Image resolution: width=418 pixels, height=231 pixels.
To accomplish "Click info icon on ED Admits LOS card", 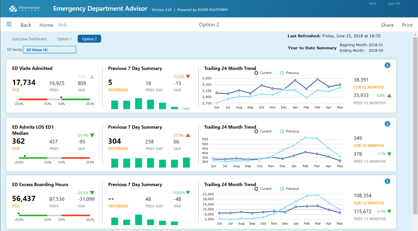I will point(387,124).
